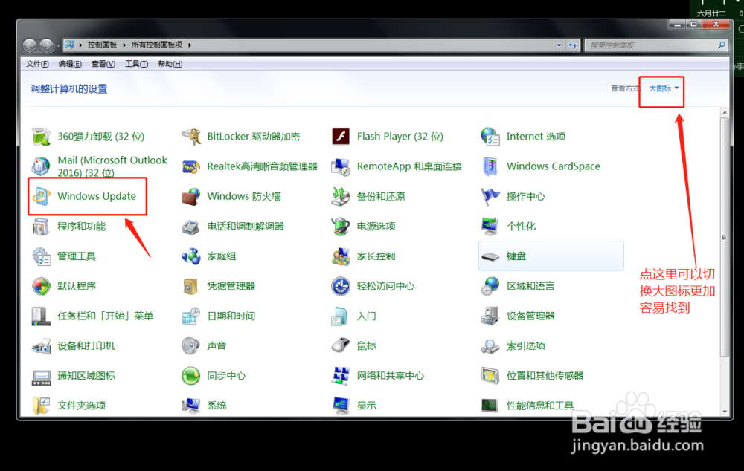
Task: Open 设备管理器
Action: click(x=530, y=315)
